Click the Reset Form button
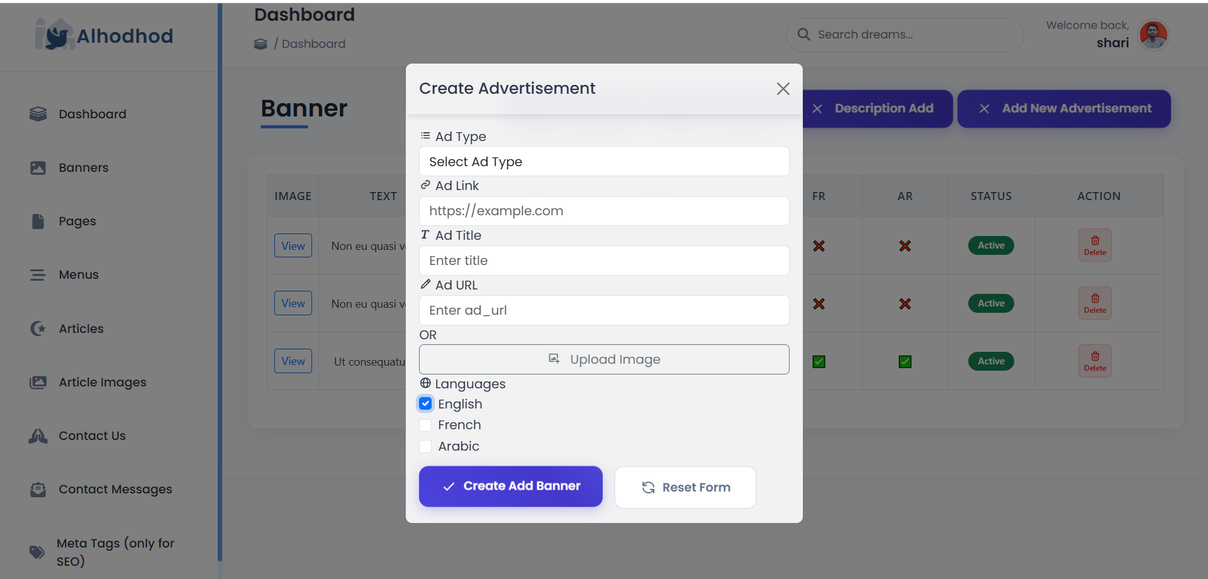The height and width of the screenshot is (579, 1208). [x=685, y=487]
